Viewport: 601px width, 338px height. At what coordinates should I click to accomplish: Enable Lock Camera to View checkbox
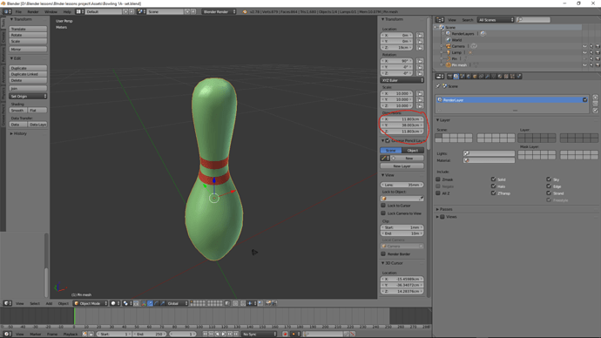tap(383, 213)
